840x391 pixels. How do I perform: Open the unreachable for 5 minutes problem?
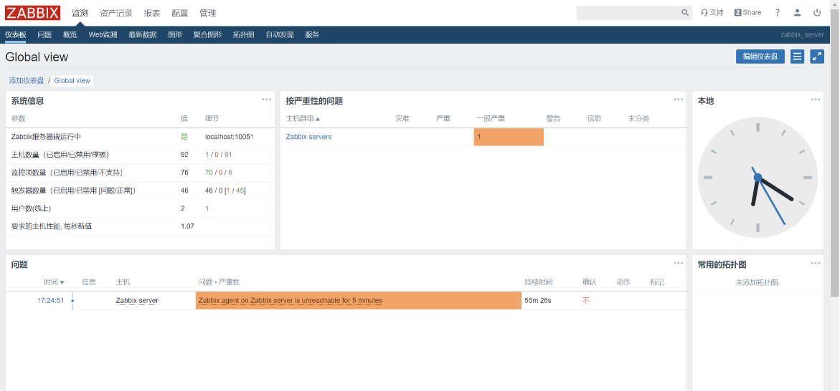click(291, 301)
